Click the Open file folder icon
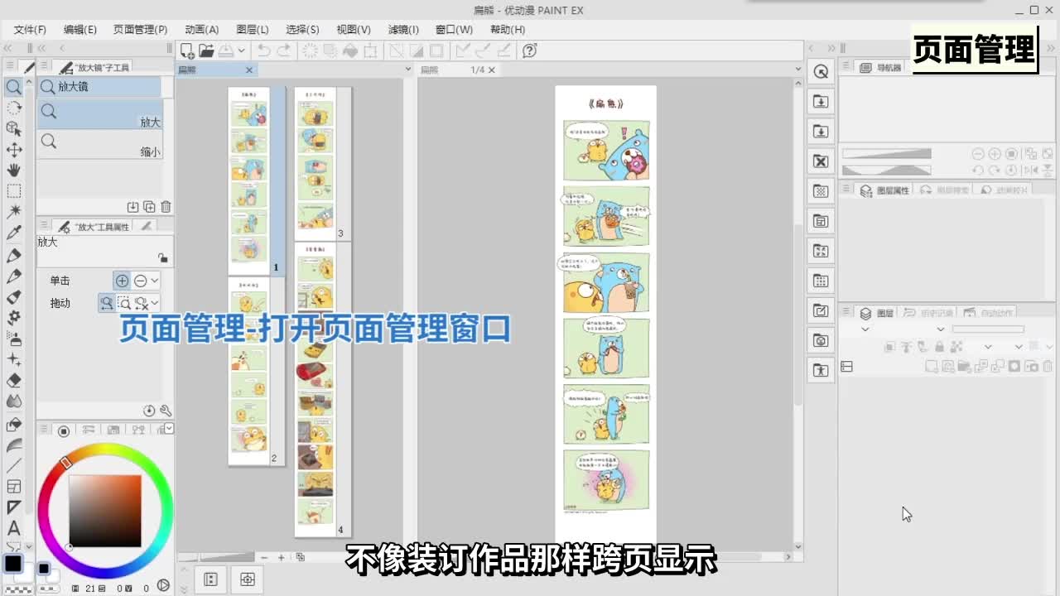The image size is (1060, 596). pyautogui.click(x=206, y=50)
